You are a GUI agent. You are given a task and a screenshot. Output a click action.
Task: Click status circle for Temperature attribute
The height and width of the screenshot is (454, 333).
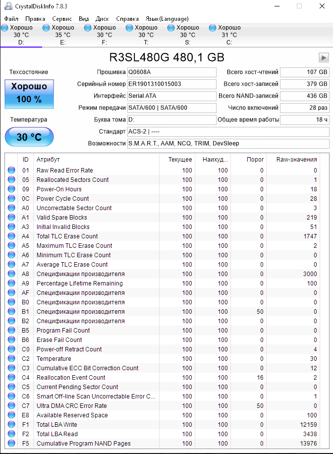(11, 358)
